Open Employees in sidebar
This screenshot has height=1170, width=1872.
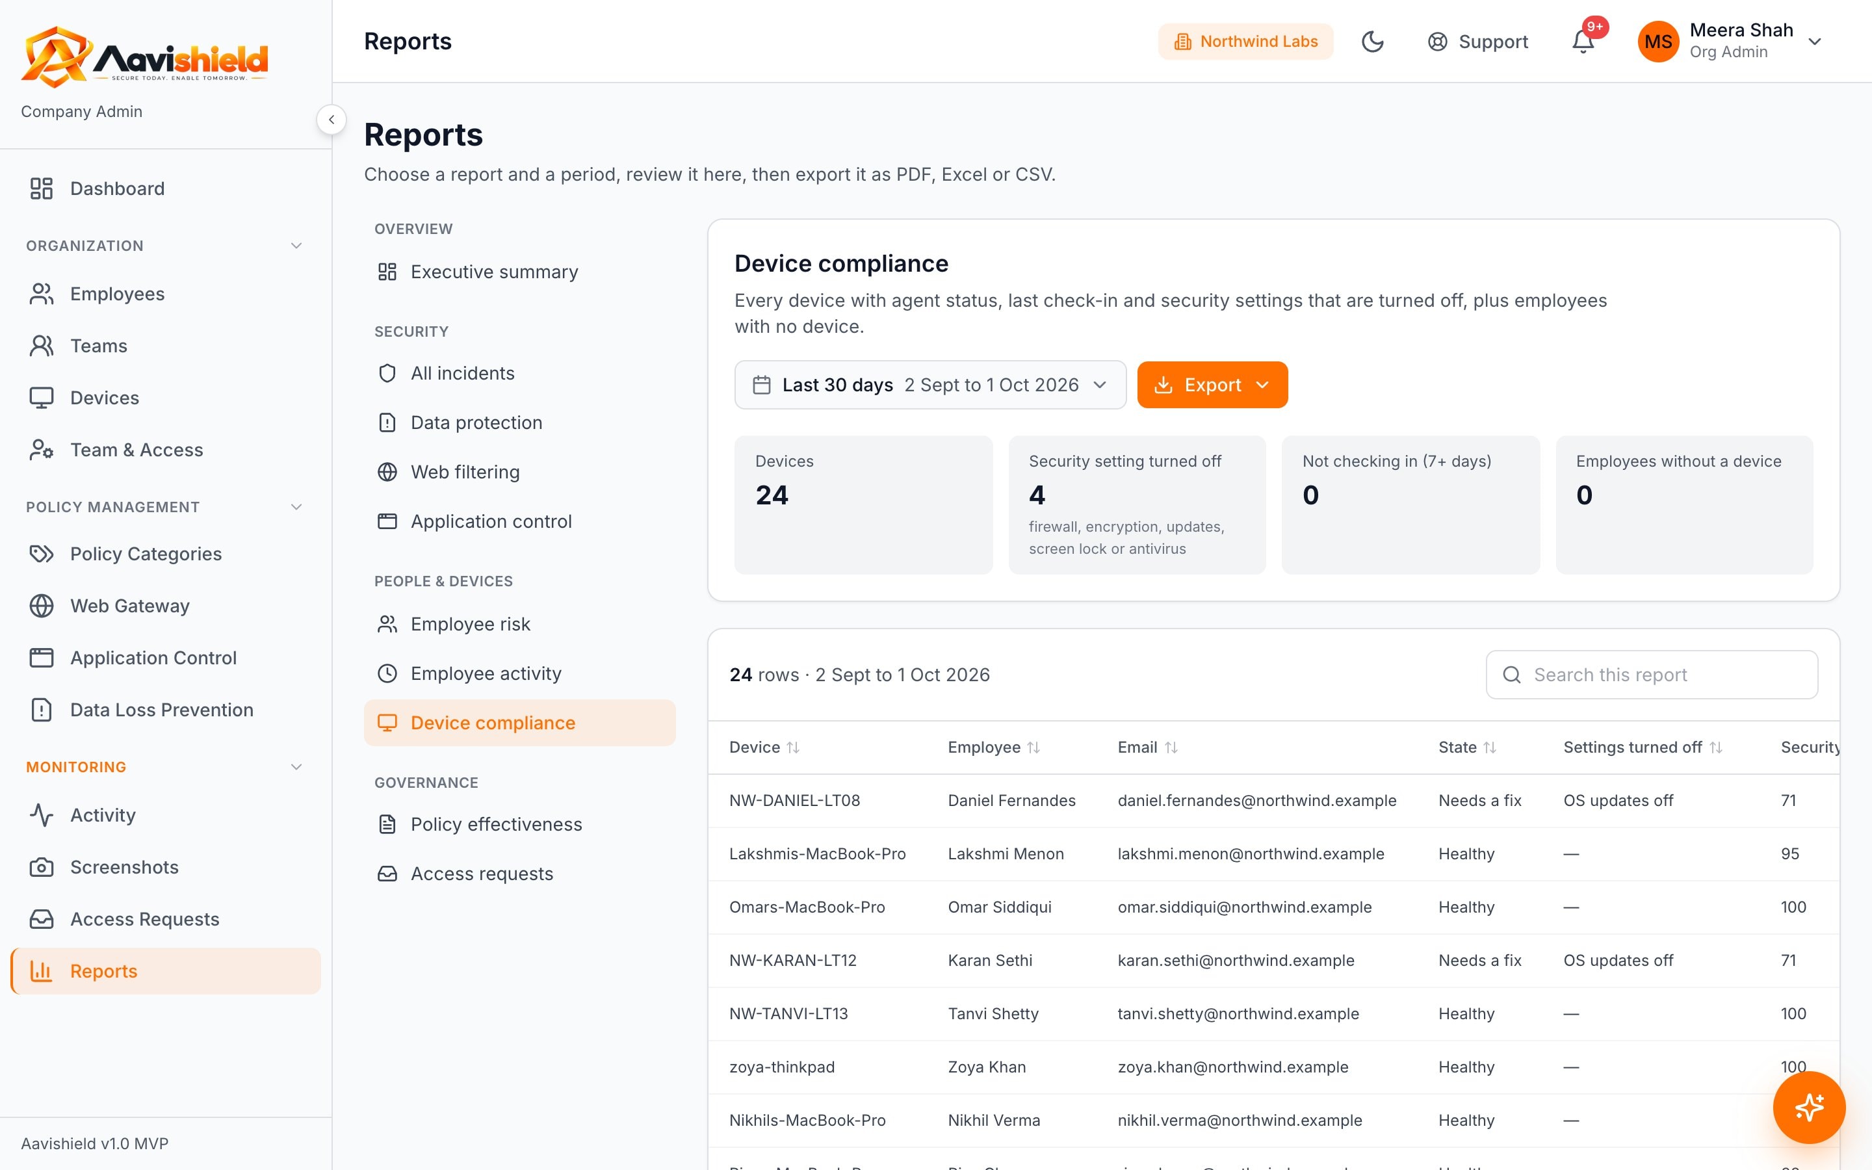coord(166,294)
